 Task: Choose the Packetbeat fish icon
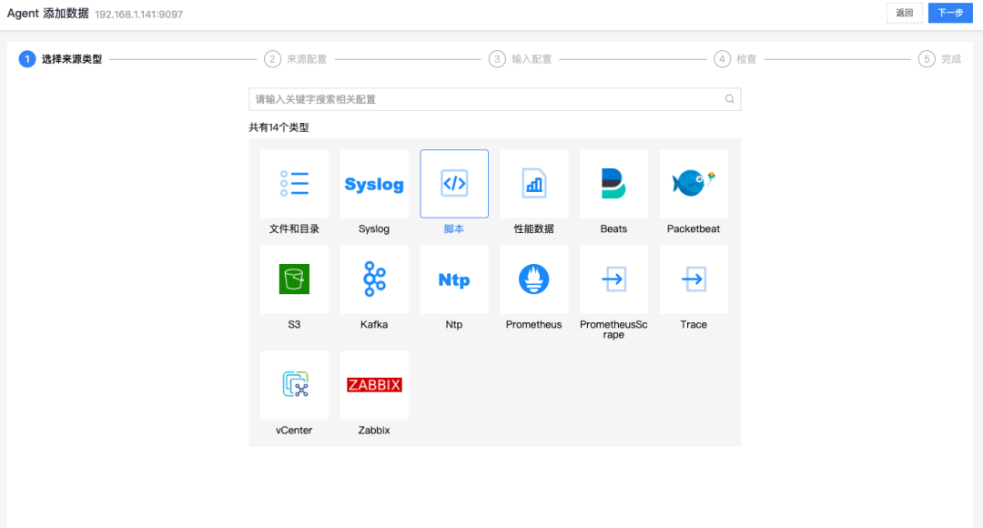coord(694,184)
